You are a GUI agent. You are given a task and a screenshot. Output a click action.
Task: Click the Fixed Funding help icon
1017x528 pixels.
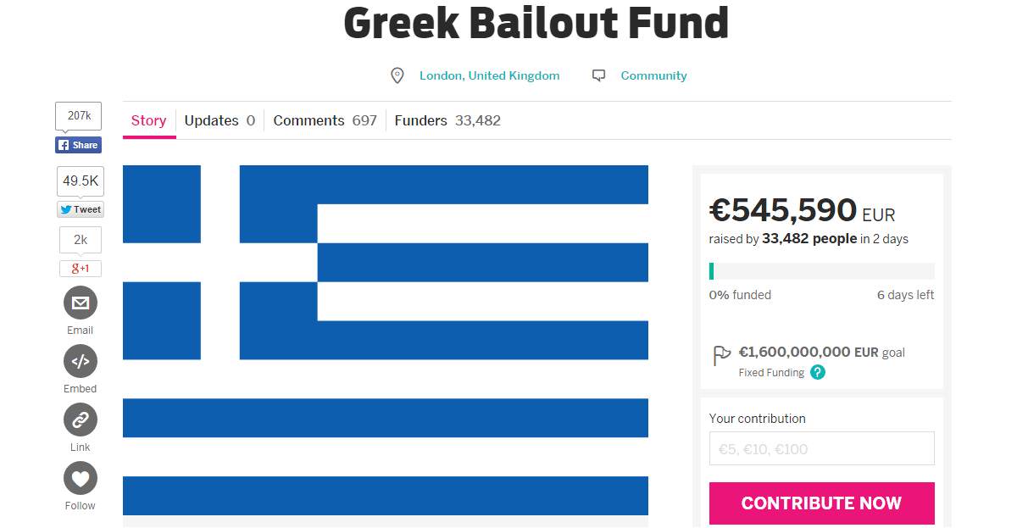click(x=818, y=372)
